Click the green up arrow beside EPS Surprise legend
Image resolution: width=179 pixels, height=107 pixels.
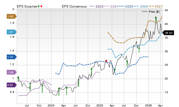click(39, 6)
